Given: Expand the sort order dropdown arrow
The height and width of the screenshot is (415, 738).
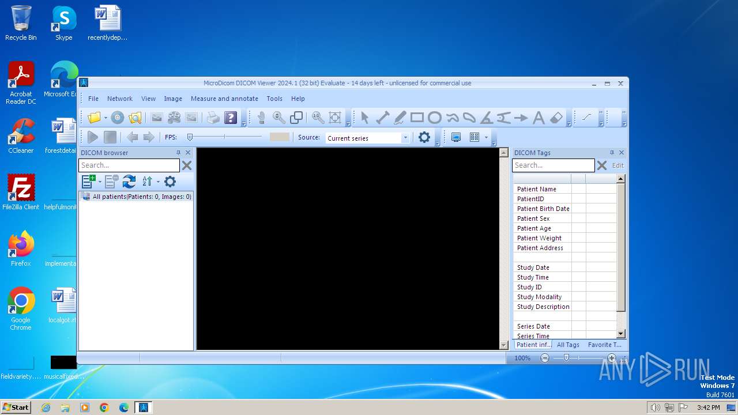Looking at the screenshot, I should click(x=158, y=182).
